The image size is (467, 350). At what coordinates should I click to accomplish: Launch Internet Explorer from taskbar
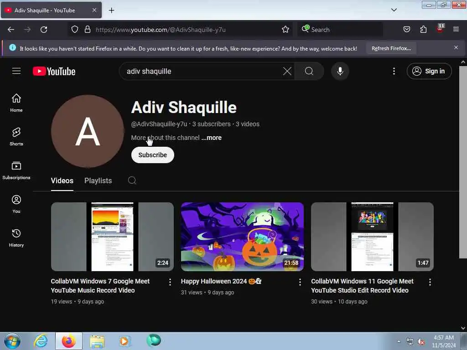[x=41, y=341]
